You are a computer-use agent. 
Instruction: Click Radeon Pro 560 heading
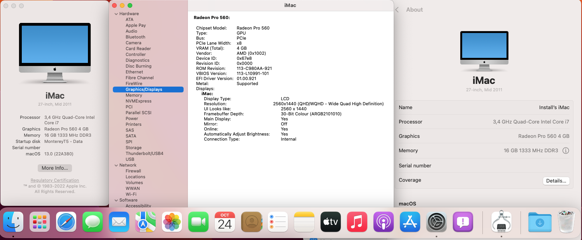coord(212,17)
